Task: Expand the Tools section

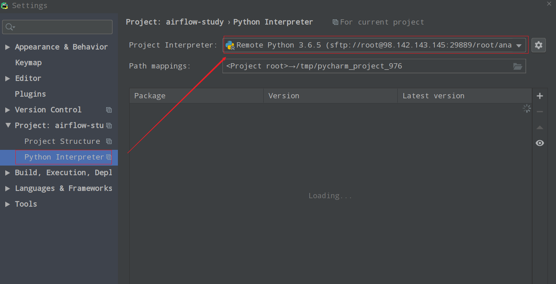Action: point(8,204)
